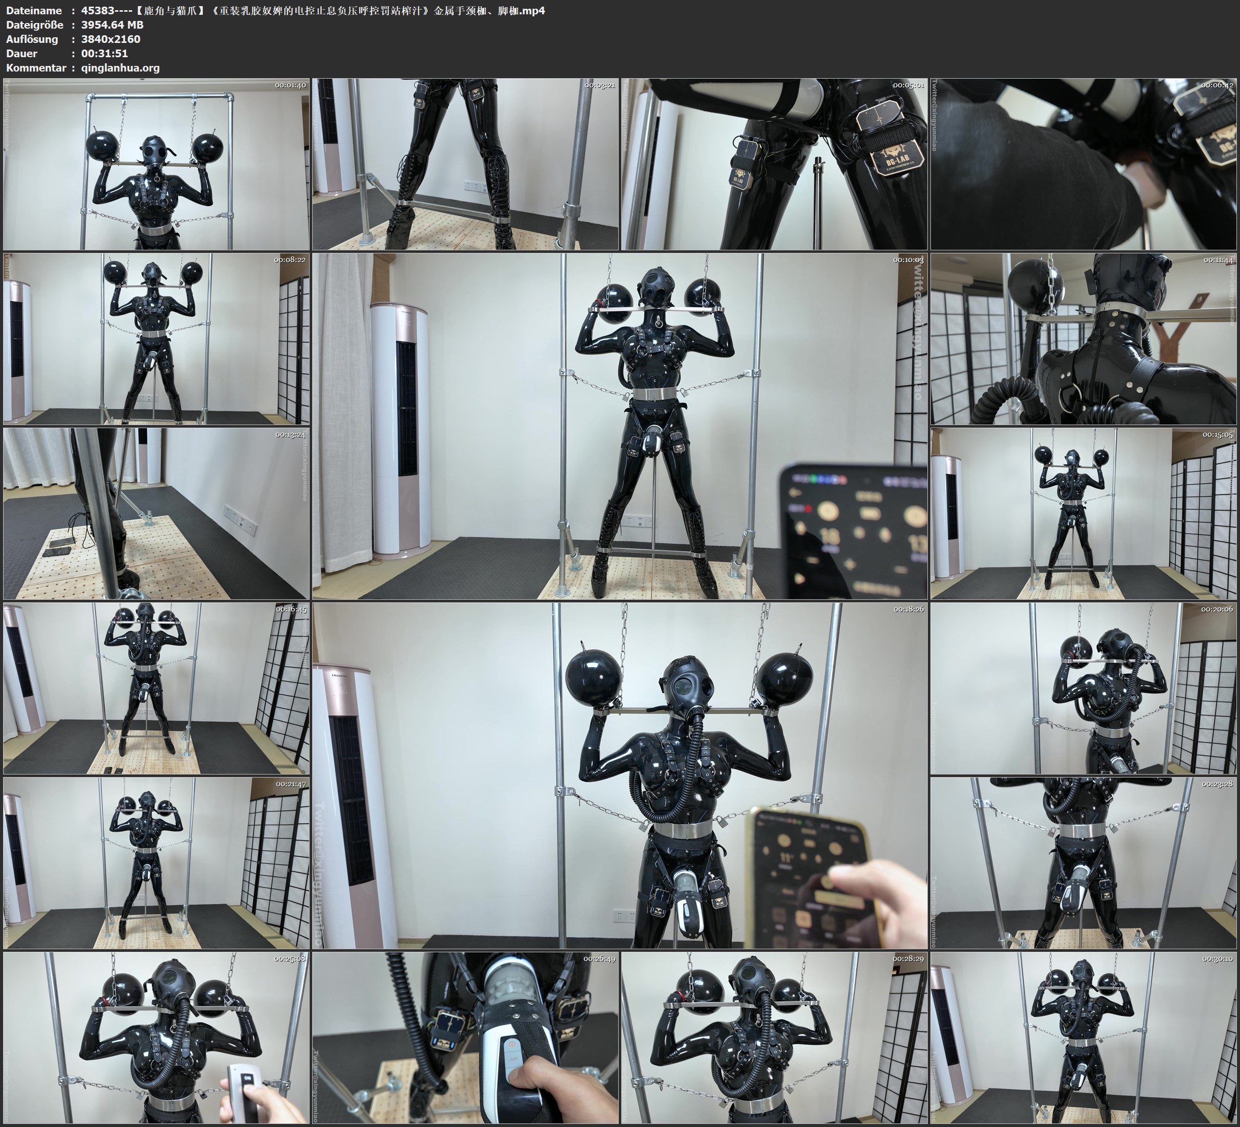This screenshot has height=1127, width=1240.
Task: Open the final 00:30:10 thumbnail
Action: [1084, 1037]
